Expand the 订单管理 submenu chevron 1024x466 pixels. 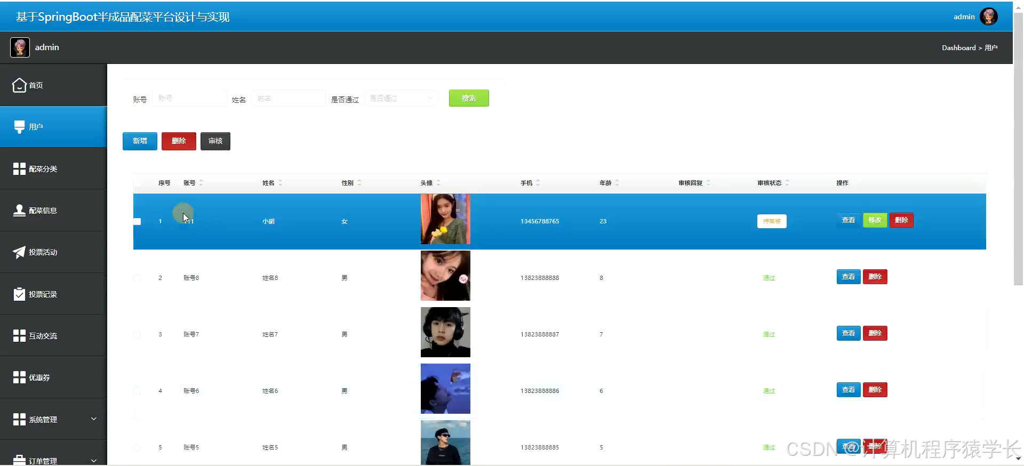click(94, 461)
